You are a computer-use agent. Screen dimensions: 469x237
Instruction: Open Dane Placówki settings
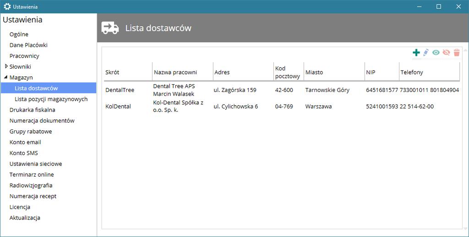pos(28,45)
